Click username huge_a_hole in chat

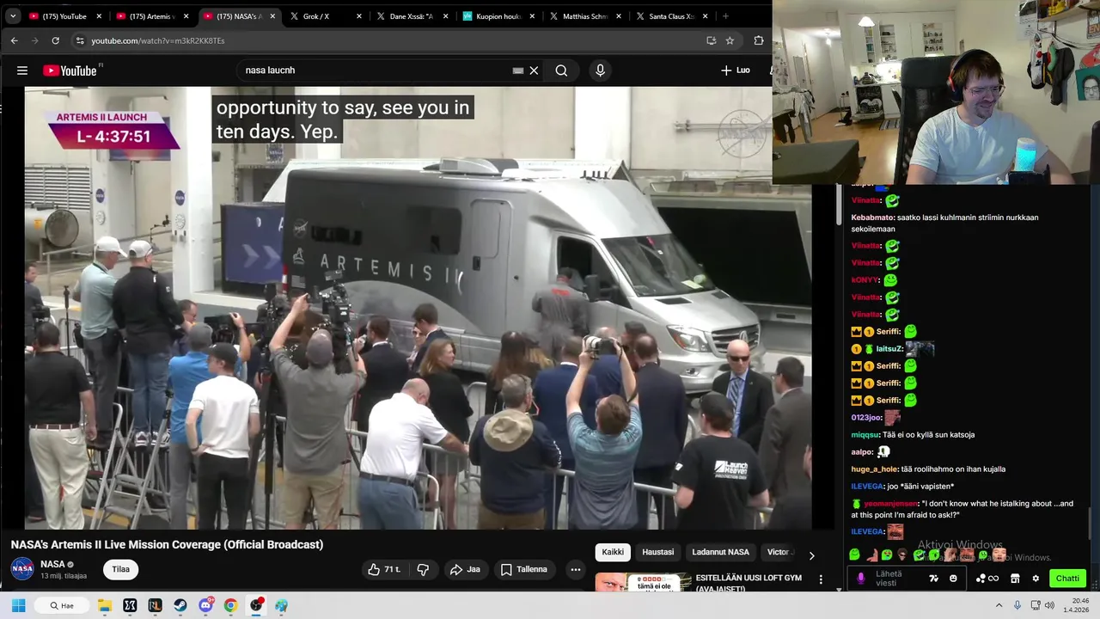click(874, 469)
